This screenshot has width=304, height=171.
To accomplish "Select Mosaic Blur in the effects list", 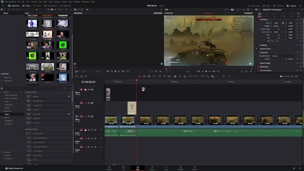I will click(x=37, y=114).
